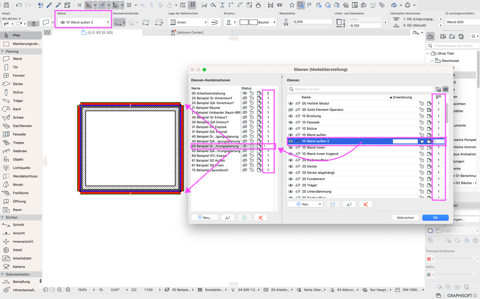480x299 pixels.
Task: Collapse the Ohne Titel tree node
Action: click(x=428, y=54)
